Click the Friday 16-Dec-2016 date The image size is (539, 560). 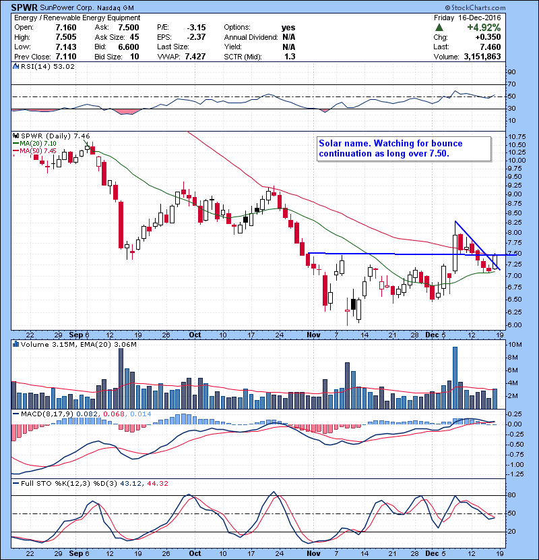coord(468,18)
